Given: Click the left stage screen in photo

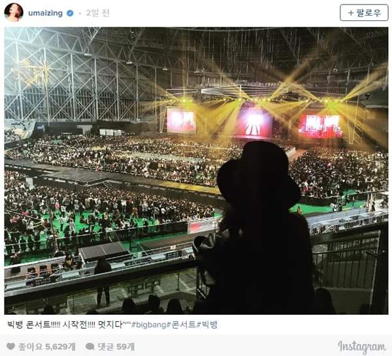Looking at the screenshot, I should tap(182, 120).
